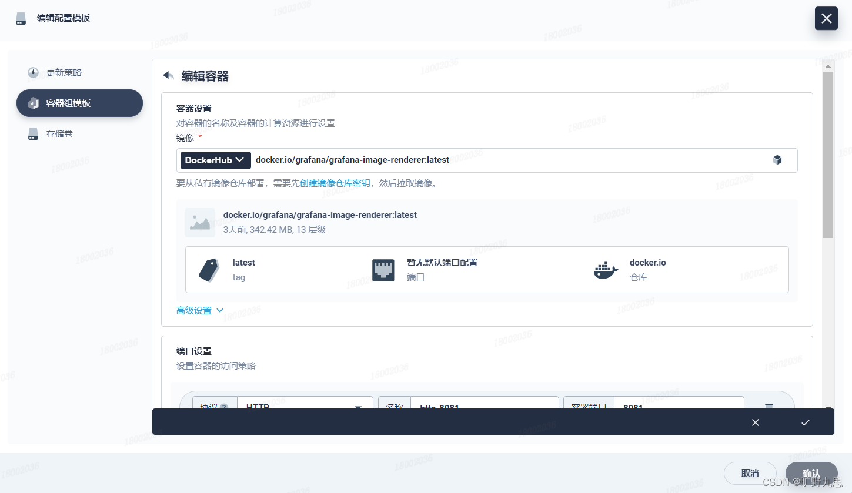Image resolution: width=852 pixels, height=493 pixels.
Task: Switch to the 更新策略 tab in sidebar
Action: click(x=62, y=72)
